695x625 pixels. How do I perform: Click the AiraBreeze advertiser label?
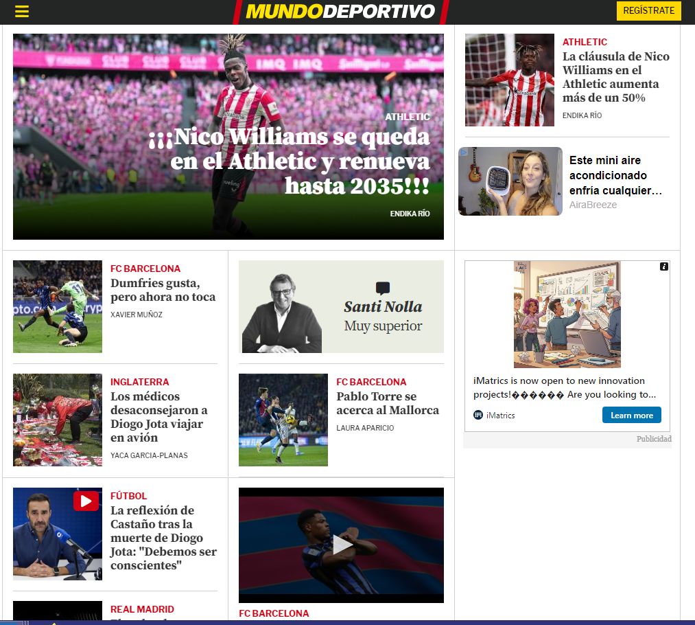(593, 205)
